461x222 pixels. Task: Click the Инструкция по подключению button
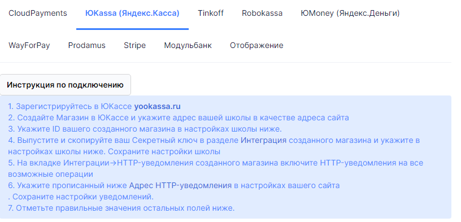66,85
